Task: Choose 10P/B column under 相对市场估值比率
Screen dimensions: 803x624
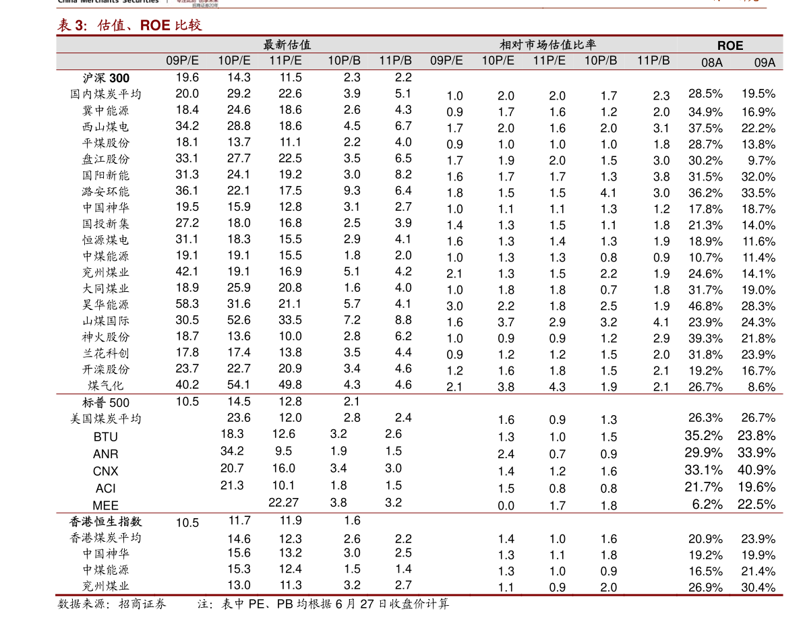Action: click(600, 61)
